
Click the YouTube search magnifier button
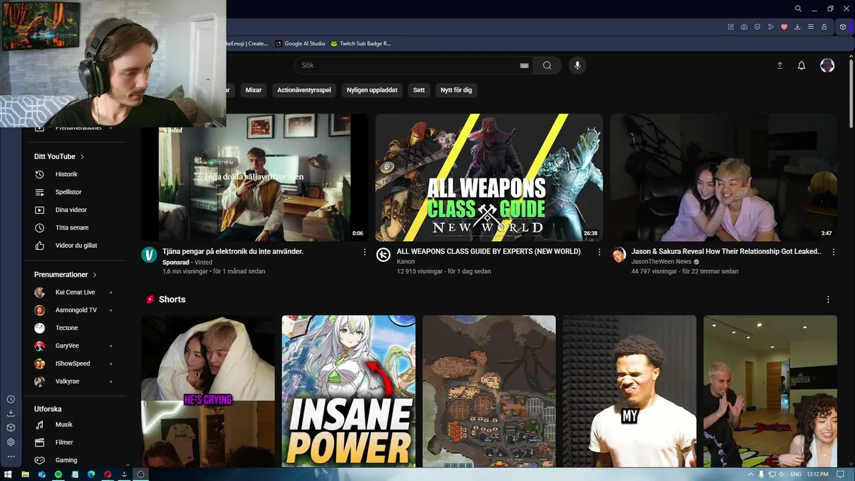tap(547, 65)
